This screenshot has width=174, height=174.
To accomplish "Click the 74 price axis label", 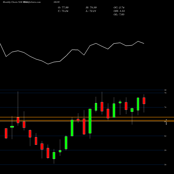I will (x=165, y=107).
